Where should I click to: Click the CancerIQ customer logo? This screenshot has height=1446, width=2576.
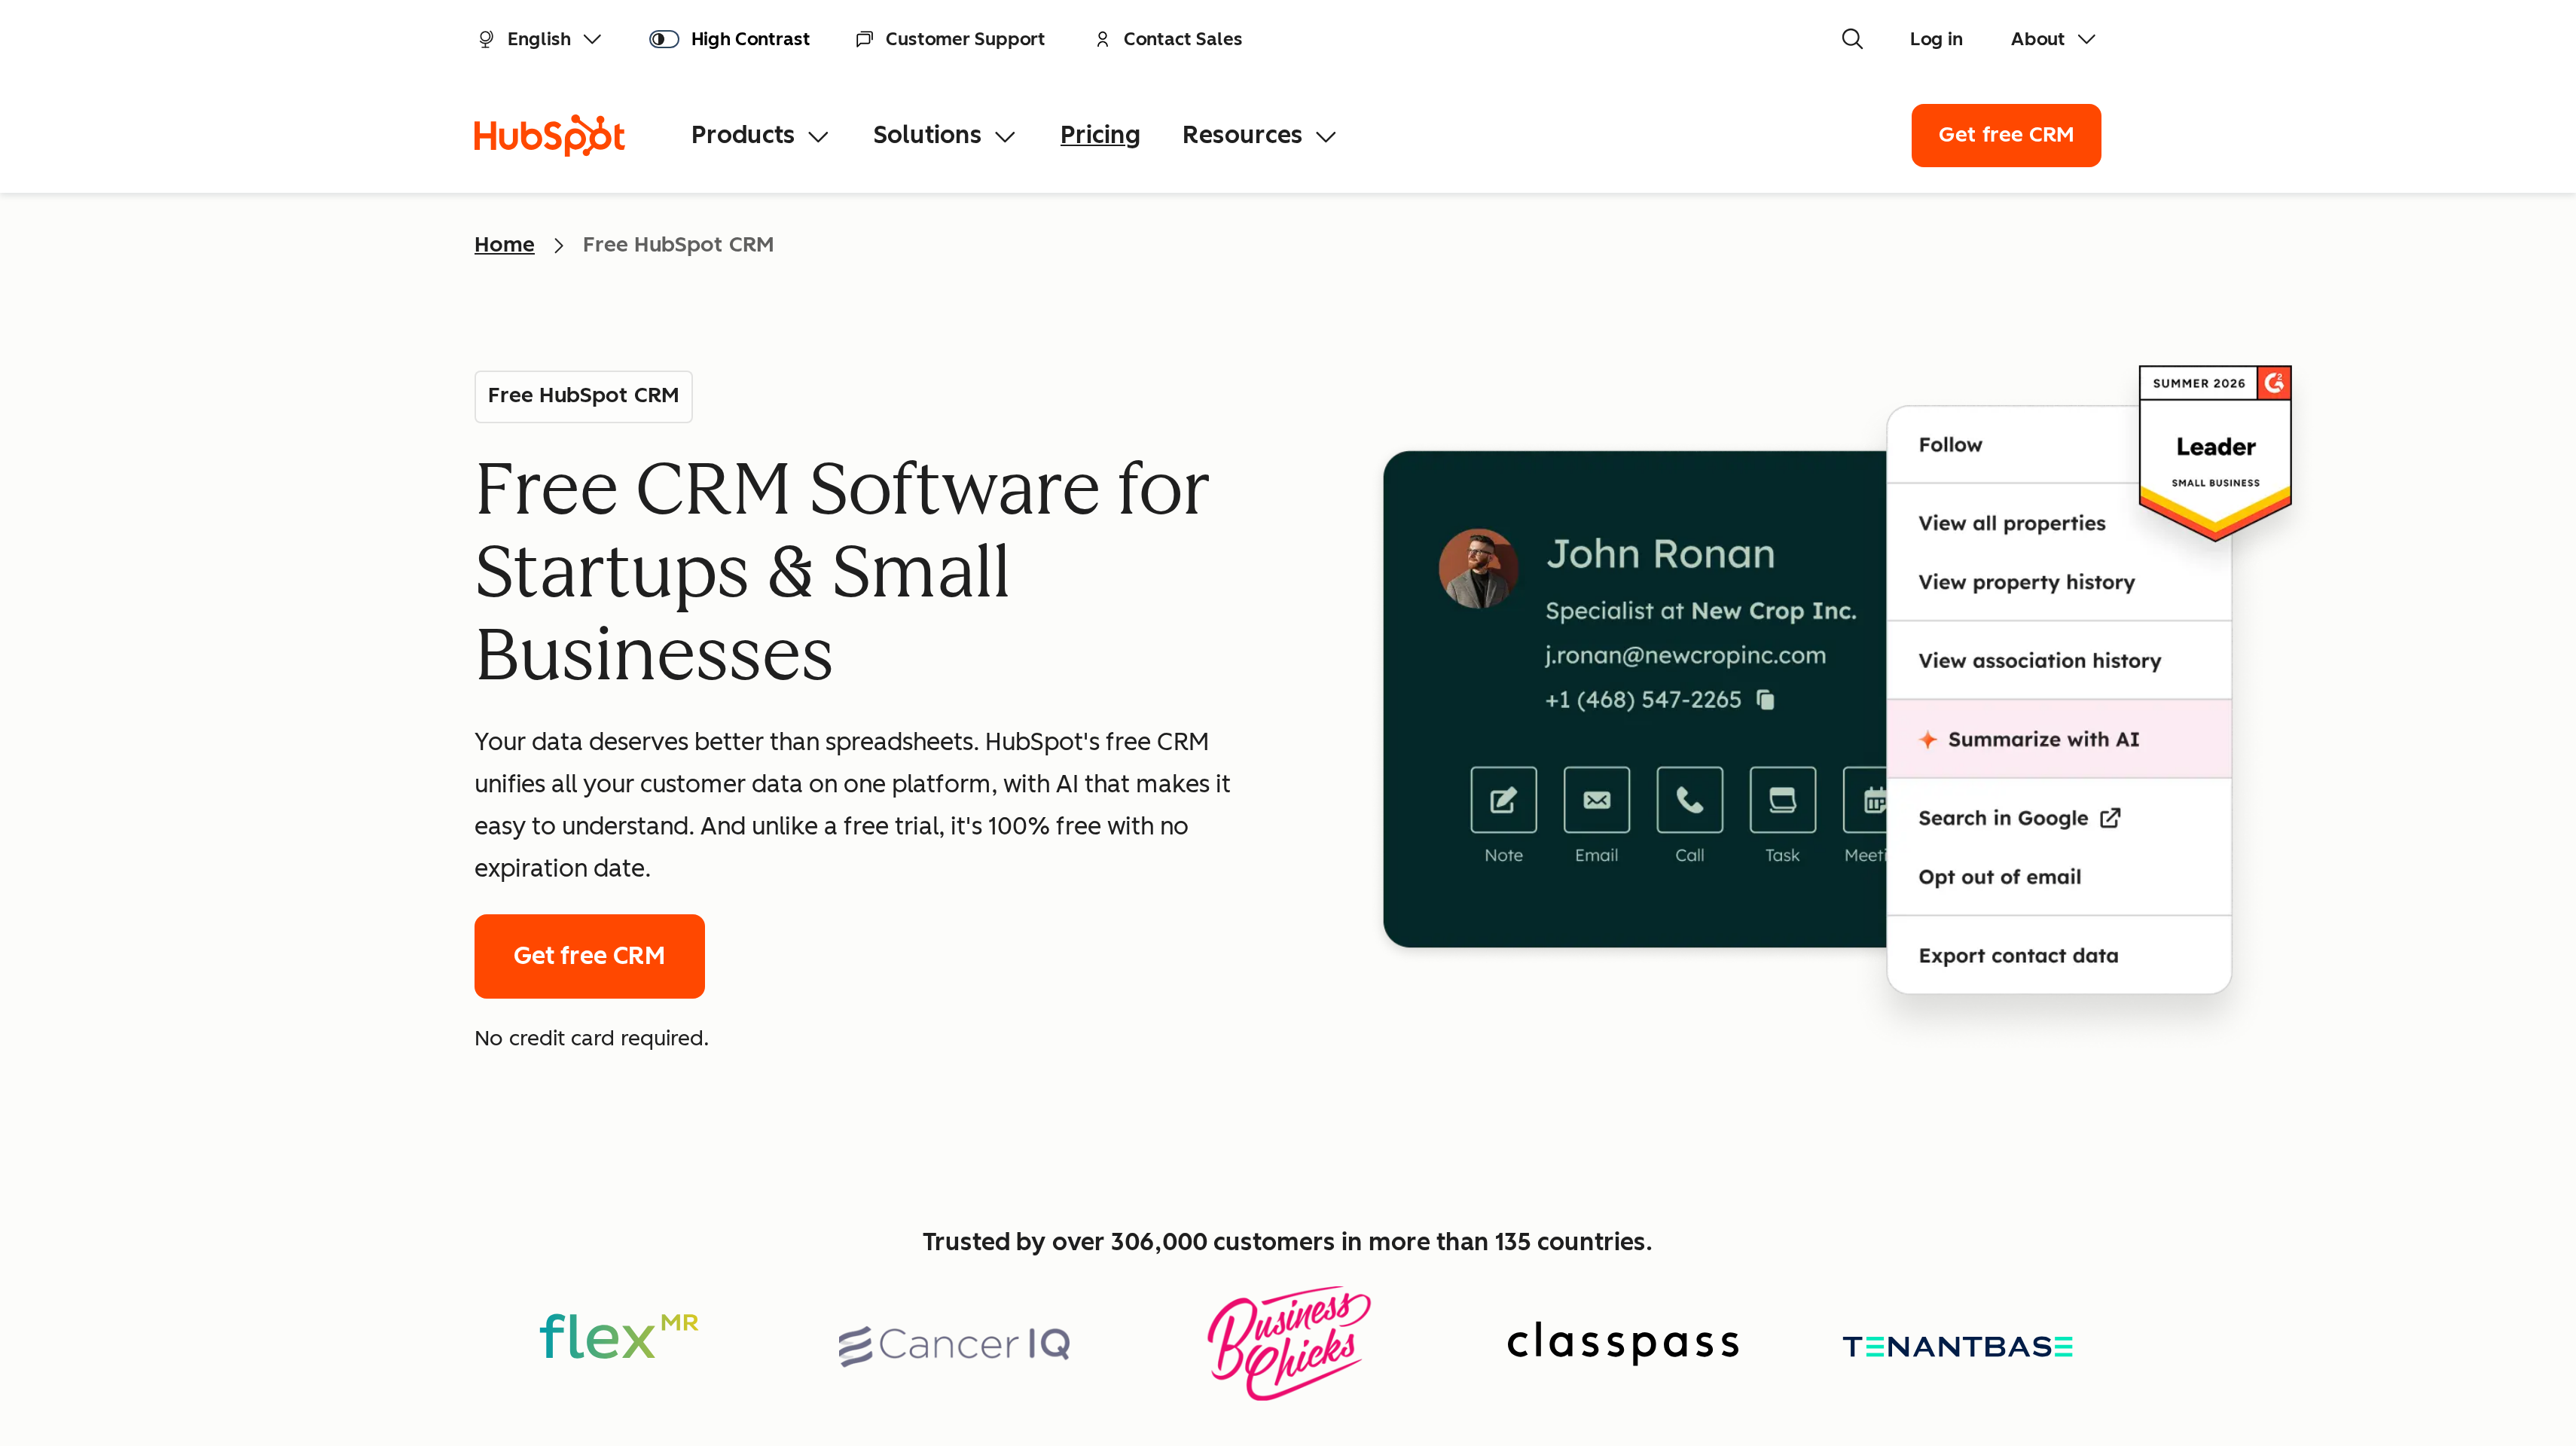(x=954, y=1344)
